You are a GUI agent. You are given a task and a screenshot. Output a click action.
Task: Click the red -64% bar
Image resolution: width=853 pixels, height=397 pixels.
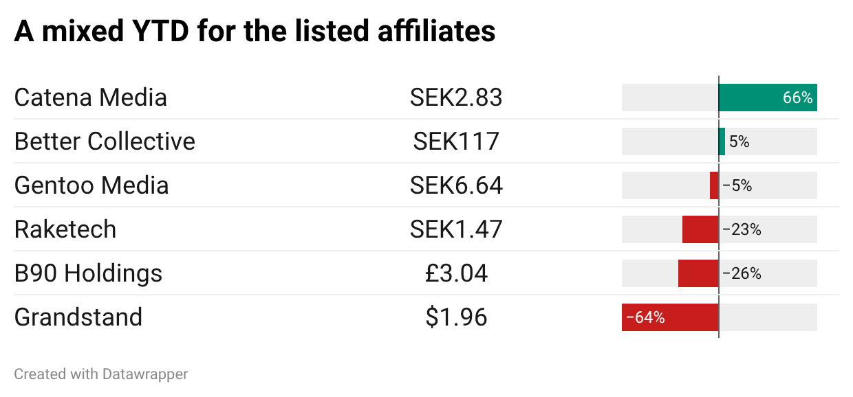[x=670, y=317]
